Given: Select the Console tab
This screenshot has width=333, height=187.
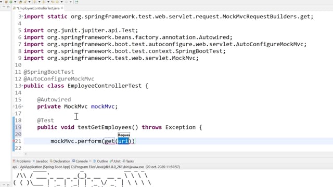Looking at the screenshot, I should point(80,161).
